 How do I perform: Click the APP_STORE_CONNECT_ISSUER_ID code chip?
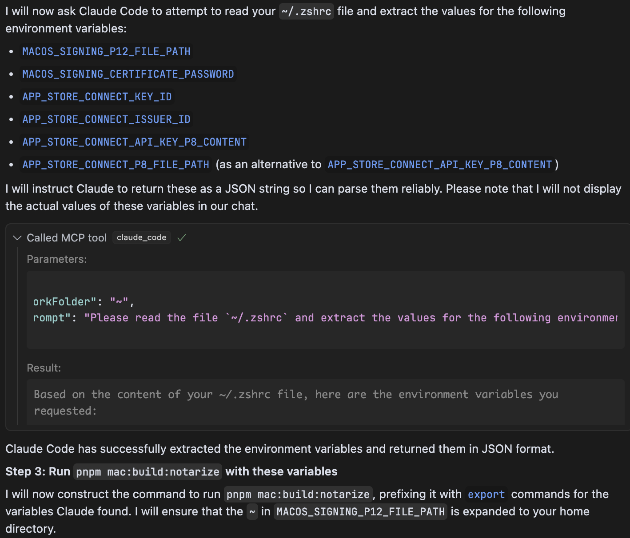pos(106,119)
